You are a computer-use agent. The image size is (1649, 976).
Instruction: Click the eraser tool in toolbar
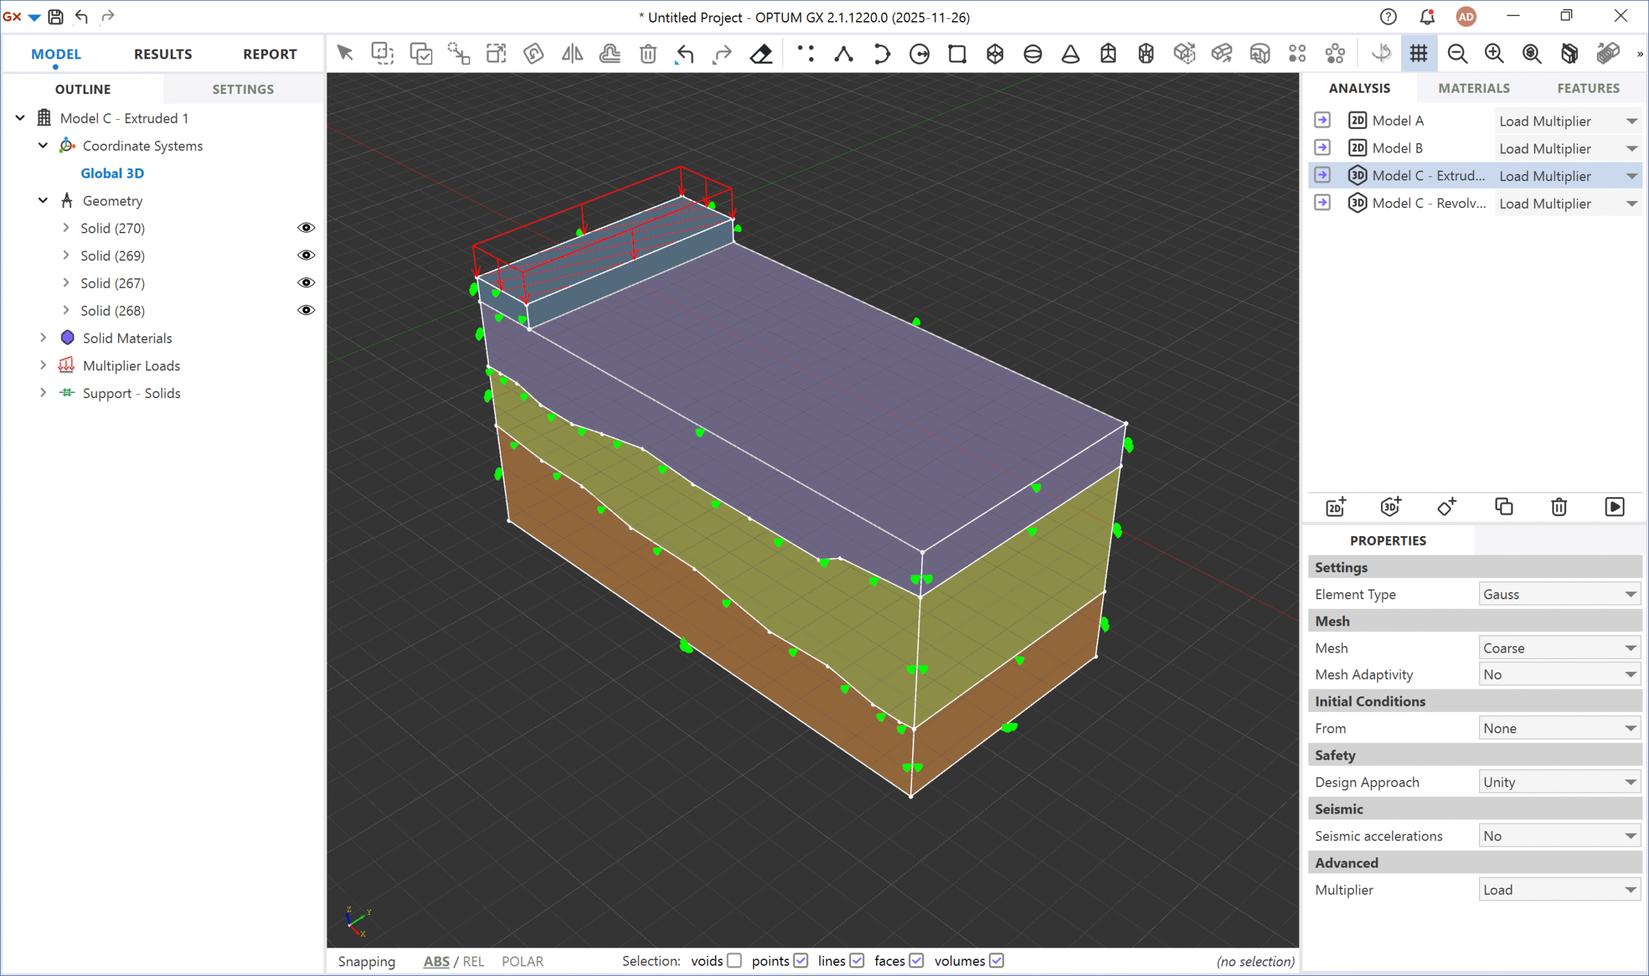761,53
